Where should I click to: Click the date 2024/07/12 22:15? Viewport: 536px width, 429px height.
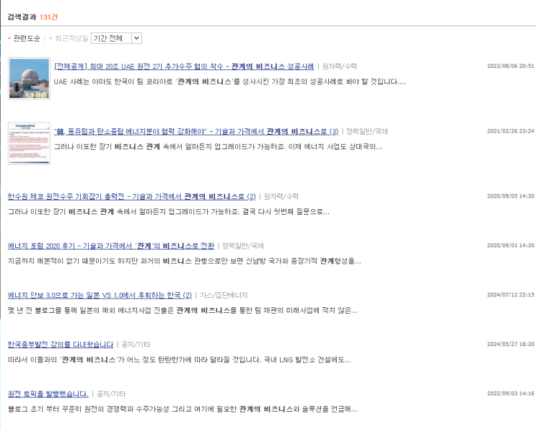[x=510, y=295]
